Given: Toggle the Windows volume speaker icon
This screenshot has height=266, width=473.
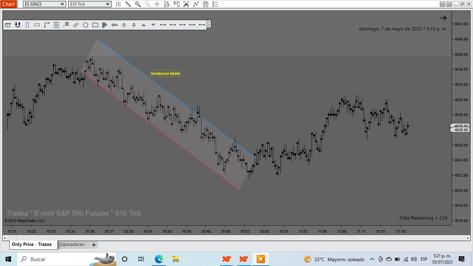Looking at the screenshot, I should [414, 259].
